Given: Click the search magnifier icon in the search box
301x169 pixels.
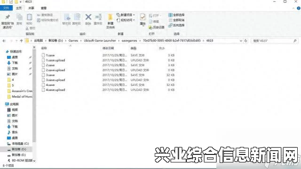Looking at the screenshot, I should pos(295,41).
